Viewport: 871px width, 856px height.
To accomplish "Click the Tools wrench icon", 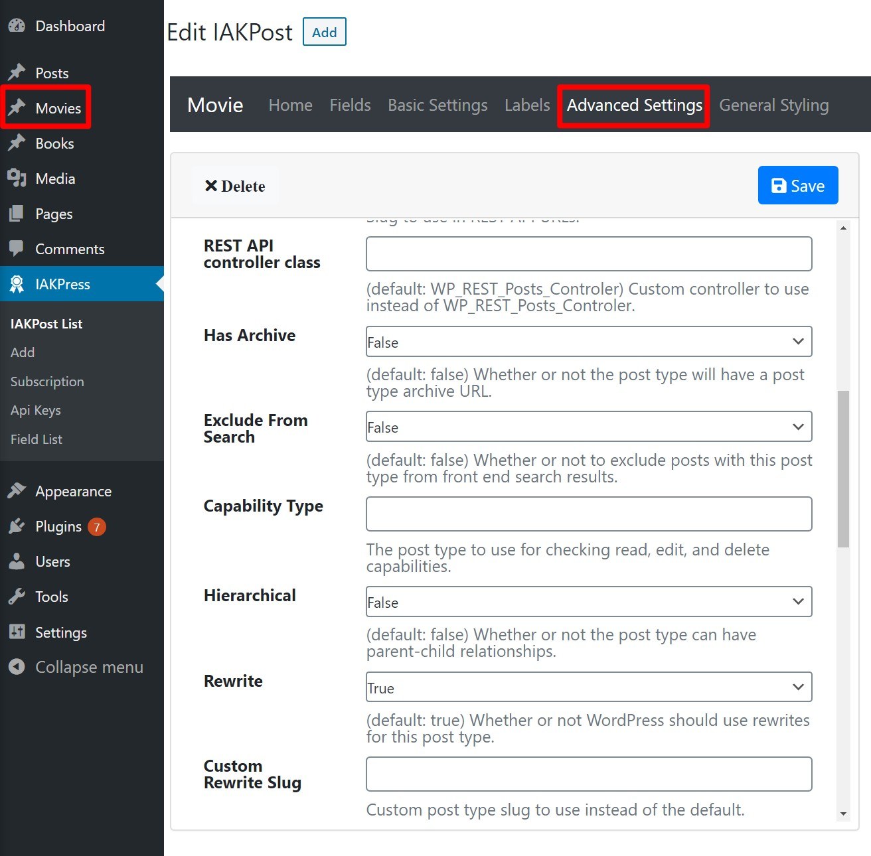I will pyautogui.click(x=17, y=597).
